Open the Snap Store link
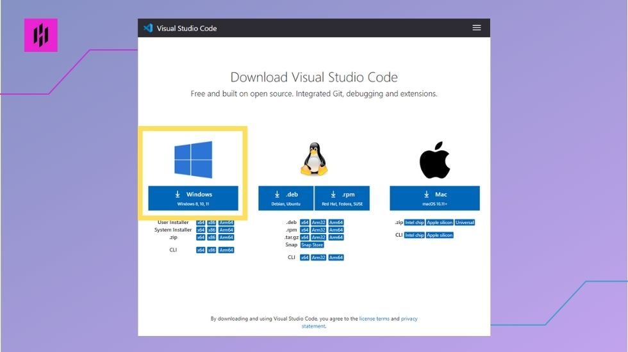Image resolution: width=628 pixels, height=352 pixels. (x=312, y=244)
